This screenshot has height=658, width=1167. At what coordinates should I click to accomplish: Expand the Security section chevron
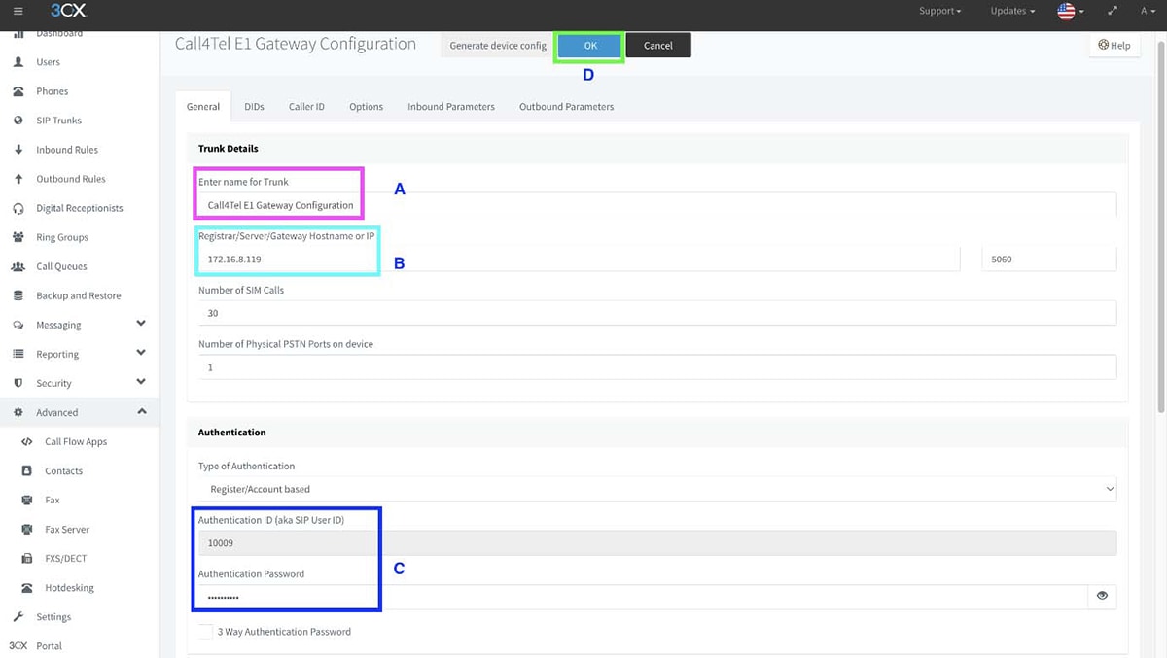(x=141, y=382)
